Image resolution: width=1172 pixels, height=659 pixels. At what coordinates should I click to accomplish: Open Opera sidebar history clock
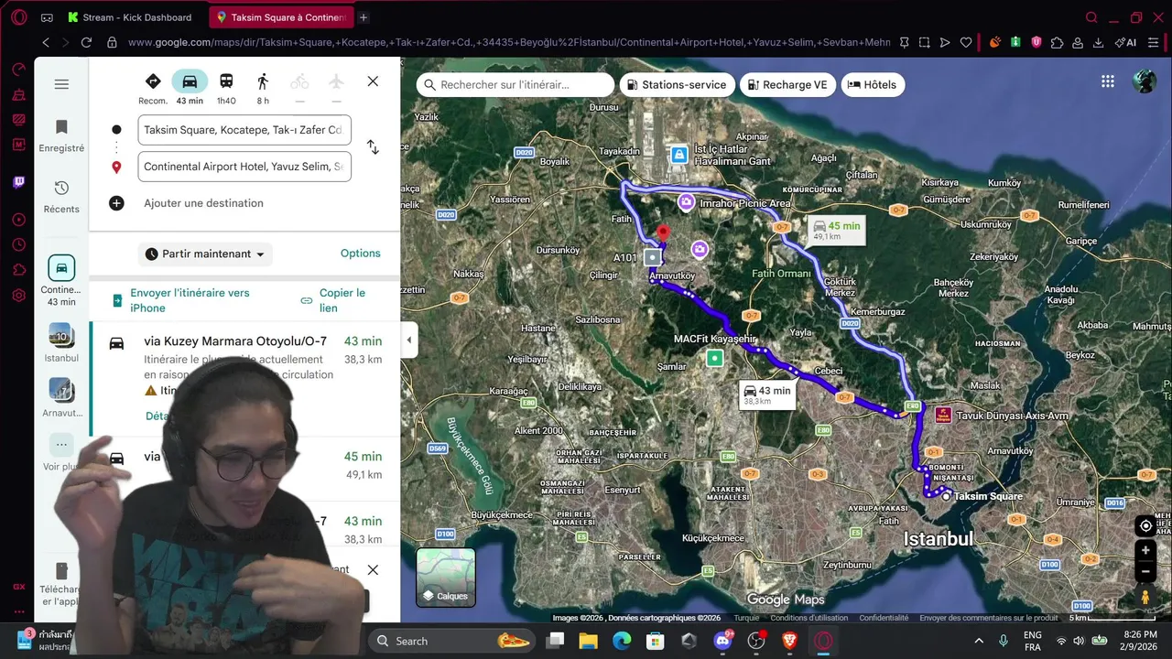[19, 244]
